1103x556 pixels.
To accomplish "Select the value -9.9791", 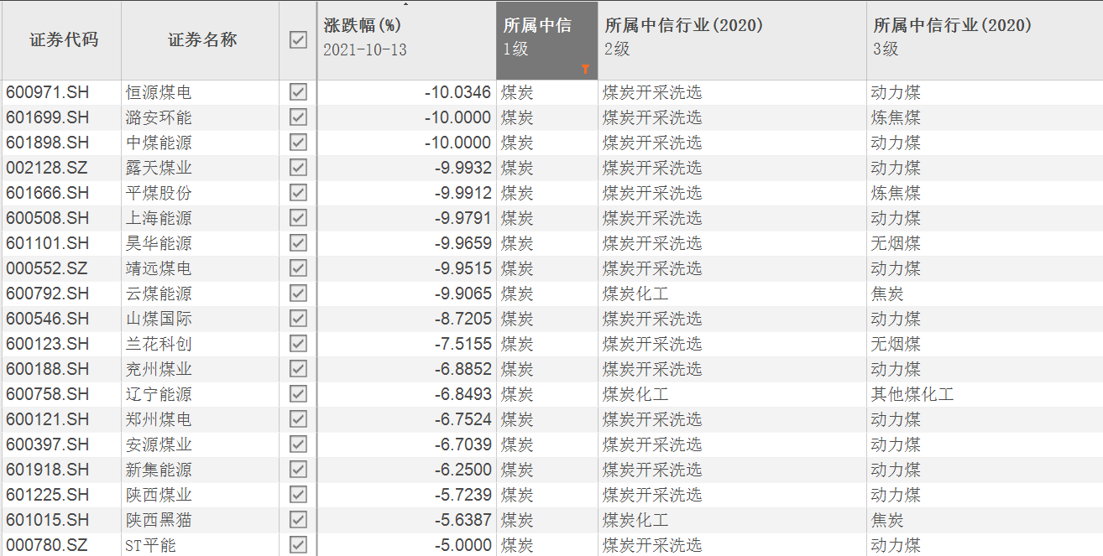I will 463,218.
